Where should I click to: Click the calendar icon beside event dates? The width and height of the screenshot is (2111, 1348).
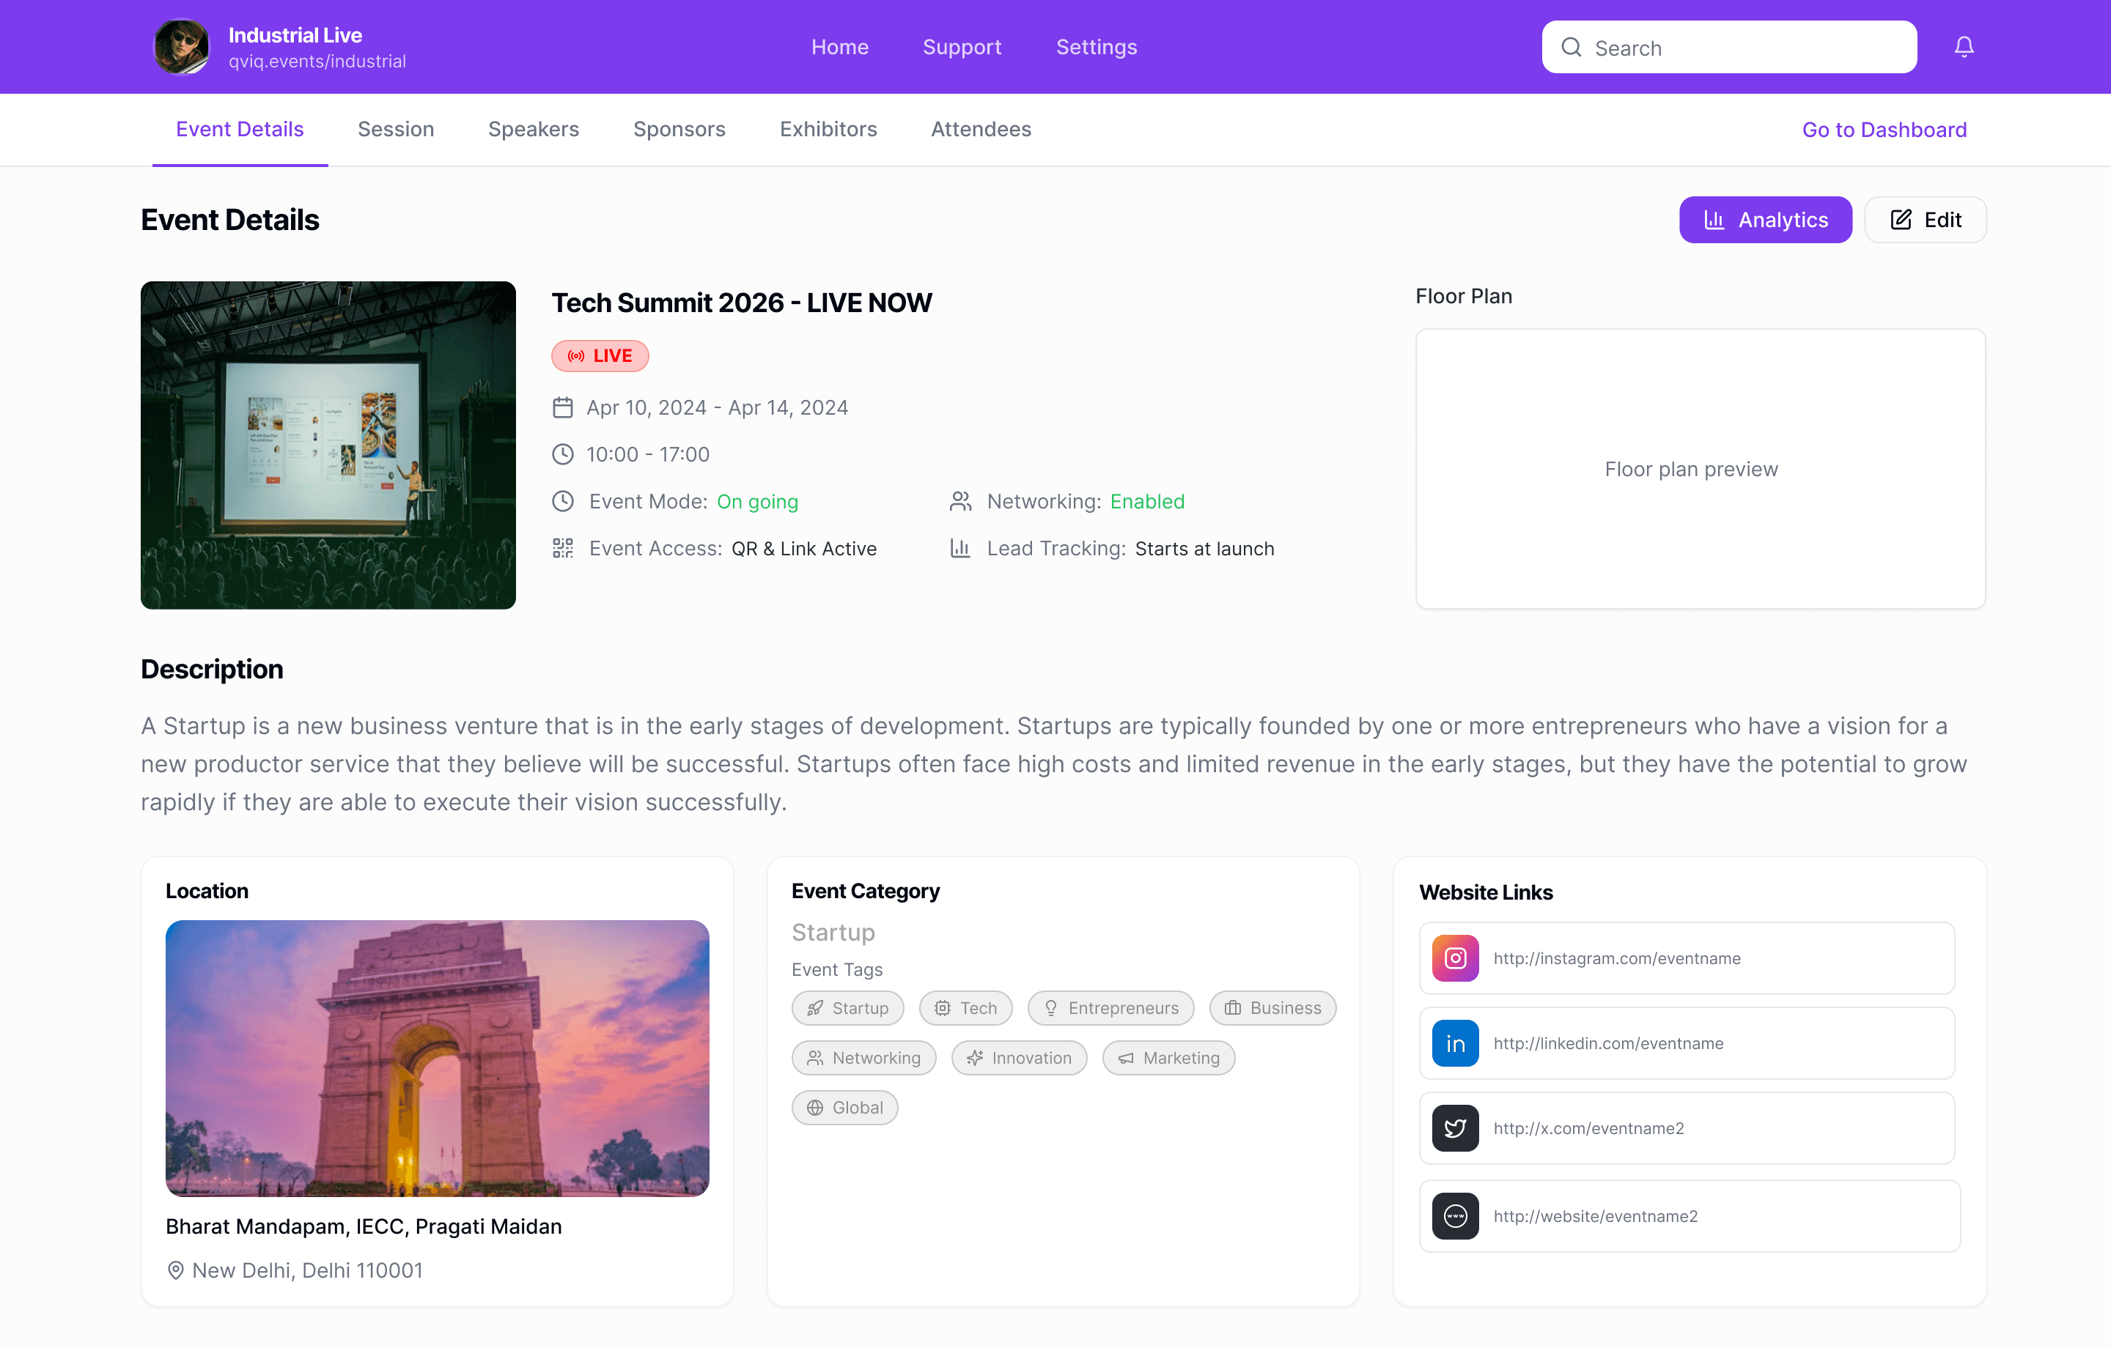563,407
